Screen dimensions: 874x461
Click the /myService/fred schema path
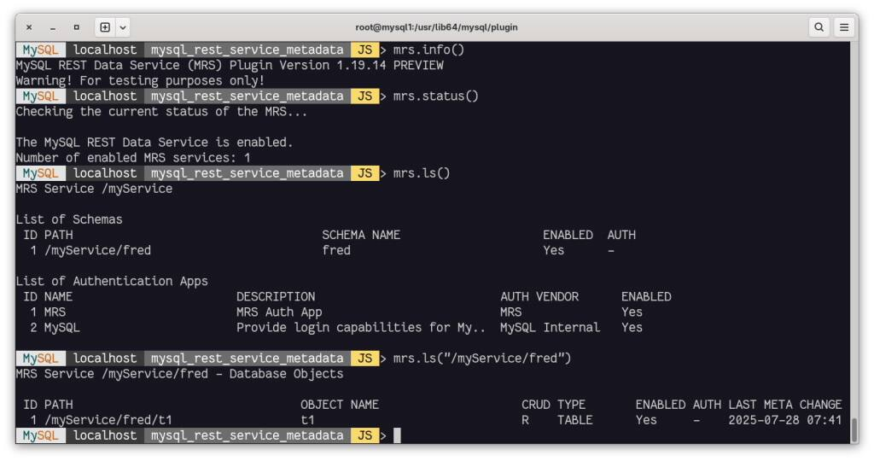[97, 250]
